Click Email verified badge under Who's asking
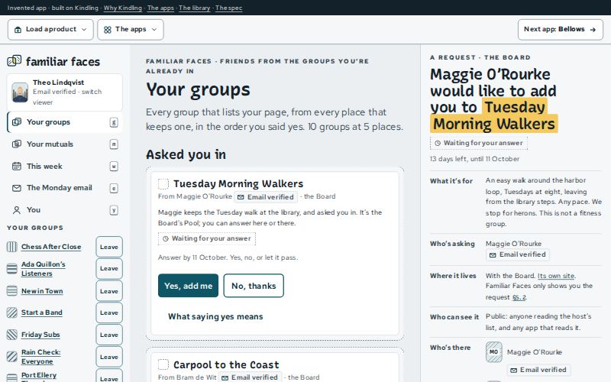The image size is (611, 382). [518, 254]
